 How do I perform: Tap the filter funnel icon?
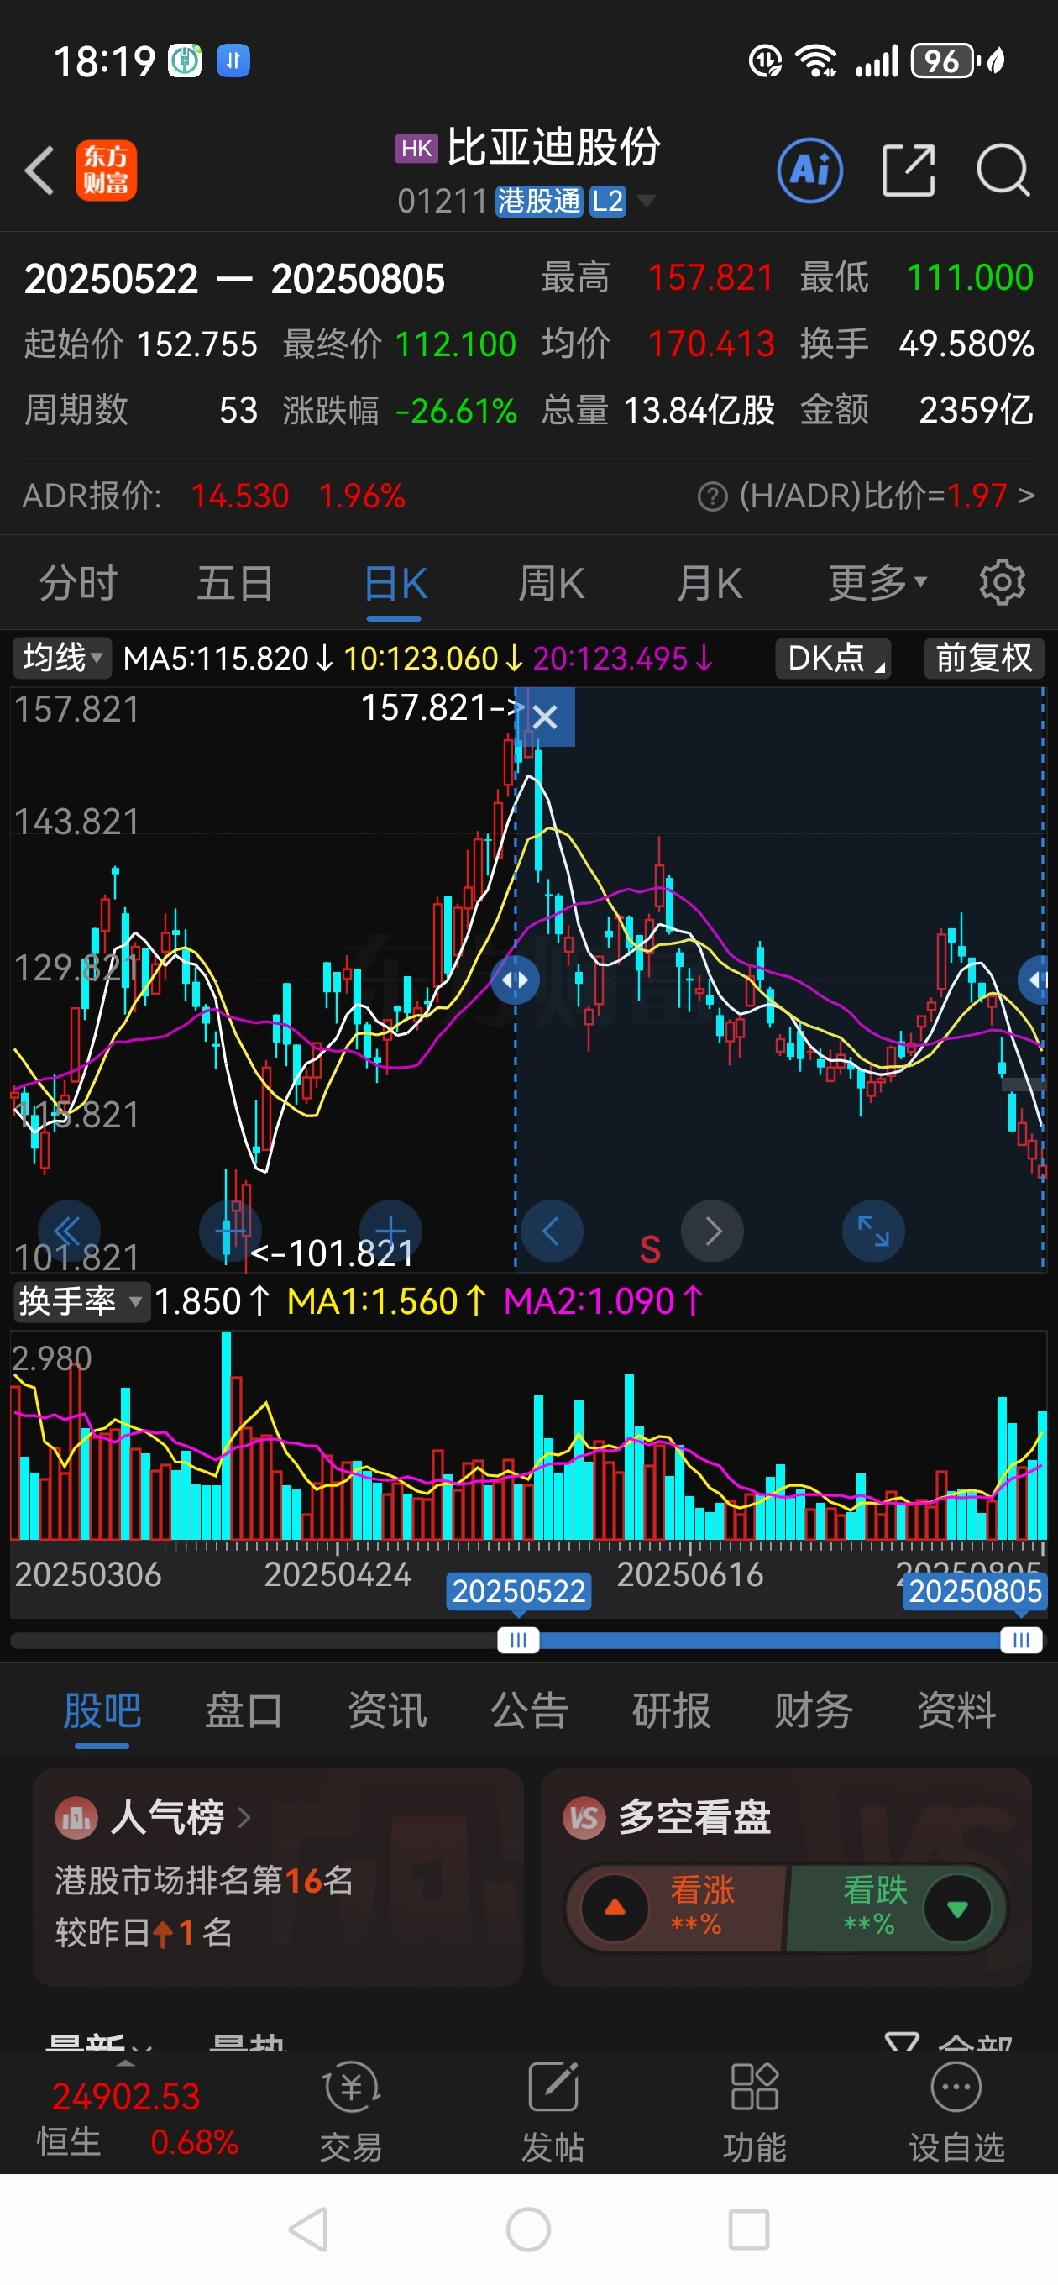coord(902,2043)
